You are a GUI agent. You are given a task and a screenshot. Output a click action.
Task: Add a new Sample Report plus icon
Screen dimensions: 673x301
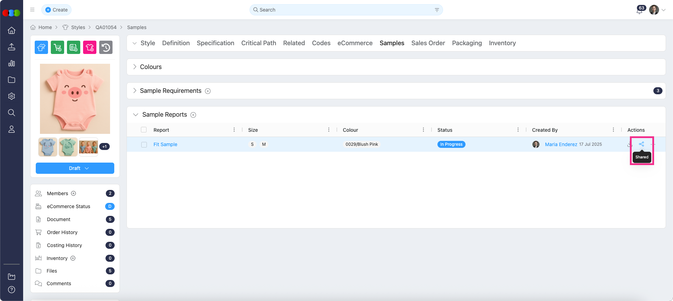point(193,115)
